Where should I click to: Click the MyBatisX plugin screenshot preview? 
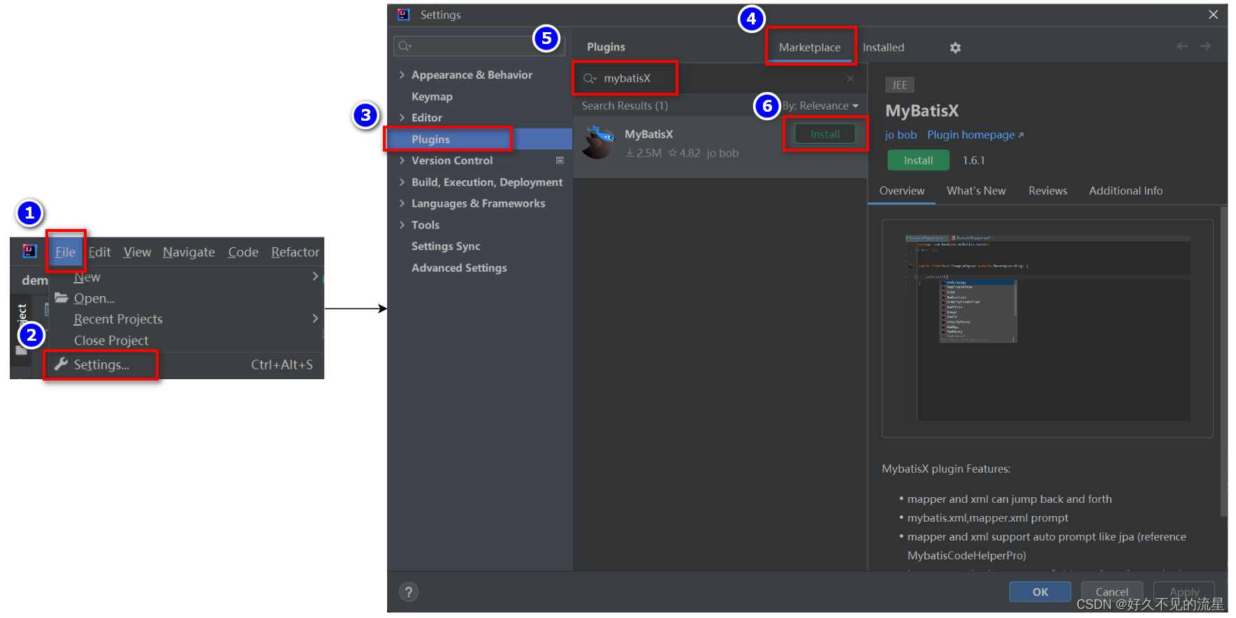(1047, 328)
